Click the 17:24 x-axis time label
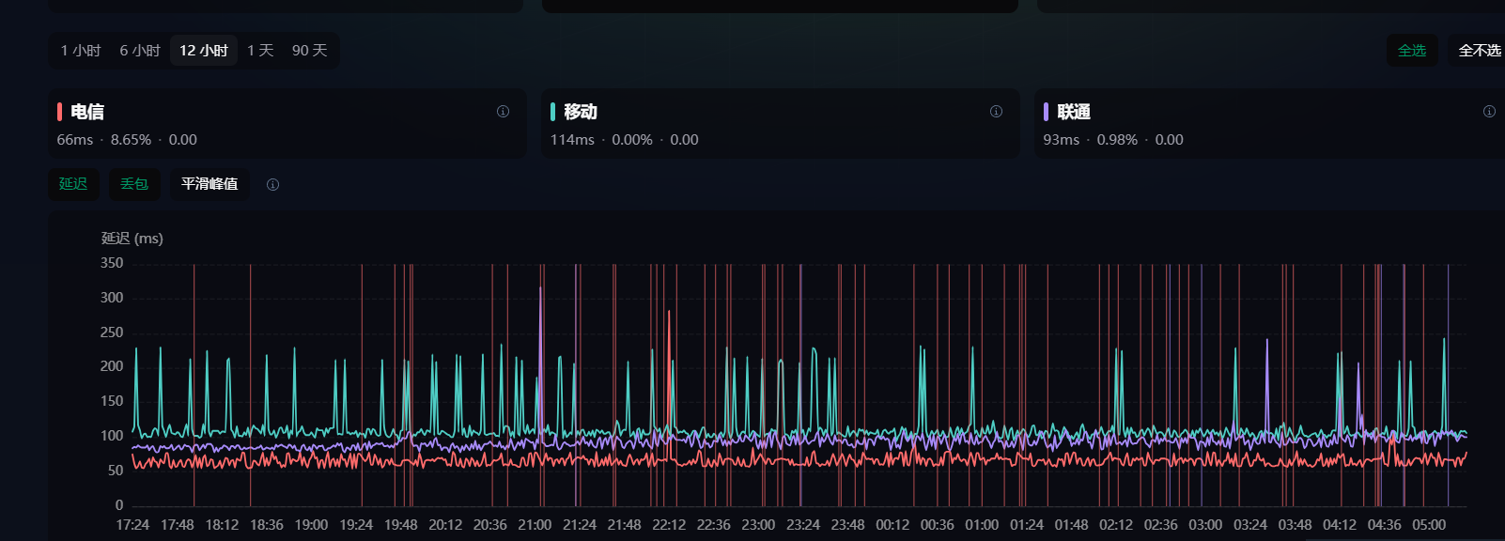1505x541 pixels. tap(132, 525)
